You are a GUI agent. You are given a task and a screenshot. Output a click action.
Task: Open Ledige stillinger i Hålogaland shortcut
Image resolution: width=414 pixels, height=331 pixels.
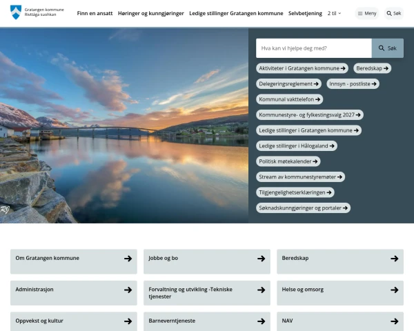(297, 146)
